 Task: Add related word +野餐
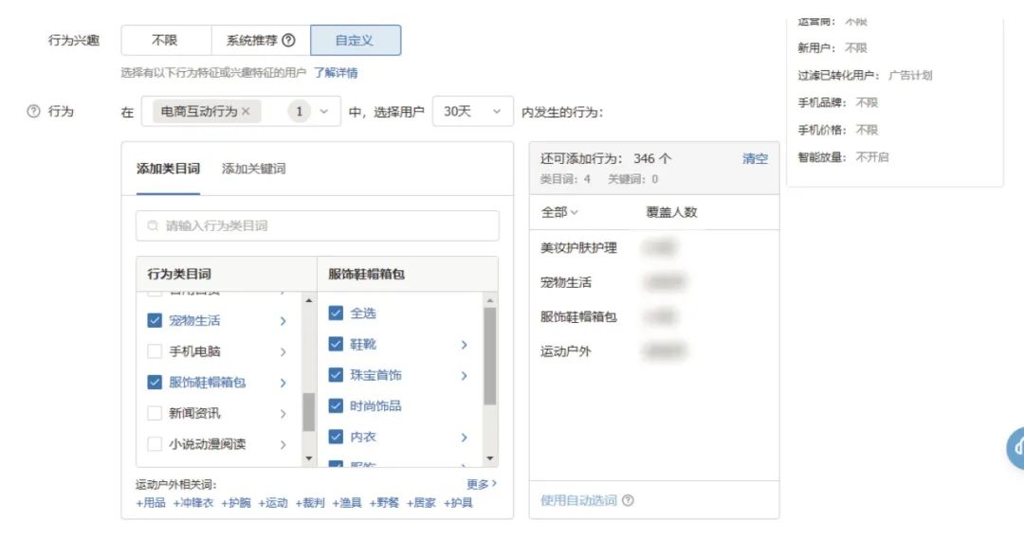click(384, 503)
